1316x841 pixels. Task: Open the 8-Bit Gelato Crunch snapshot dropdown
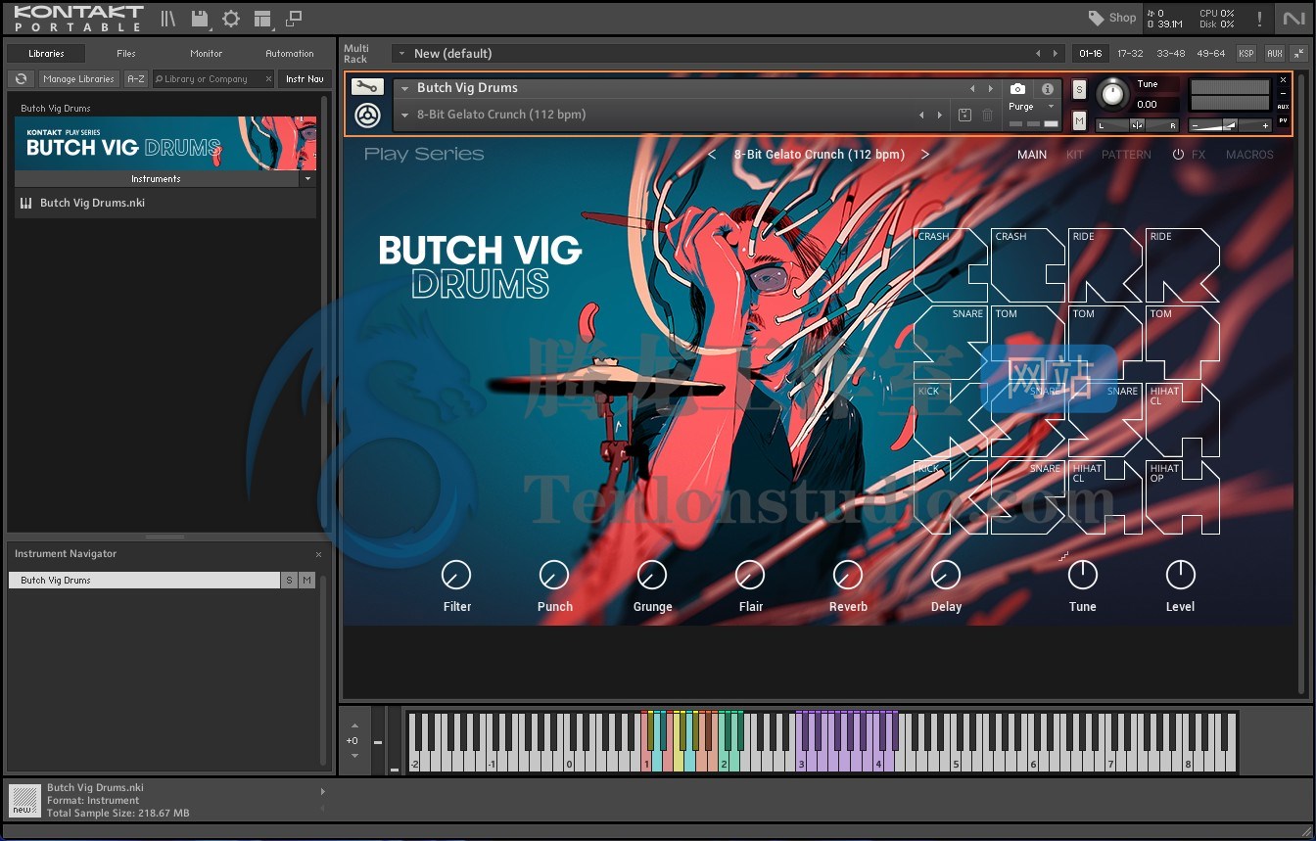click(x=404, y=115)
